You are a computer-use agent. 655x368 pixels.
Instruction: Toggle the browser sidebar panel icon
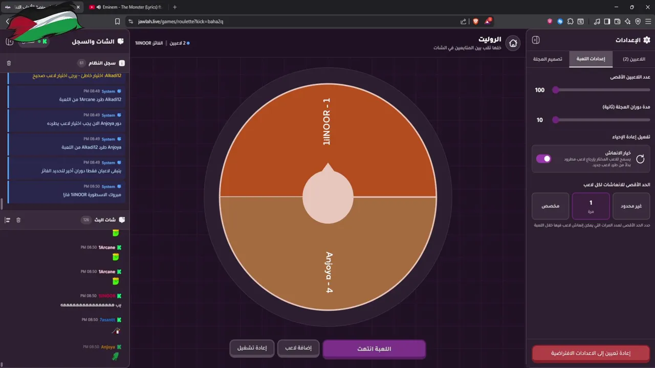(x=607, y=21)
